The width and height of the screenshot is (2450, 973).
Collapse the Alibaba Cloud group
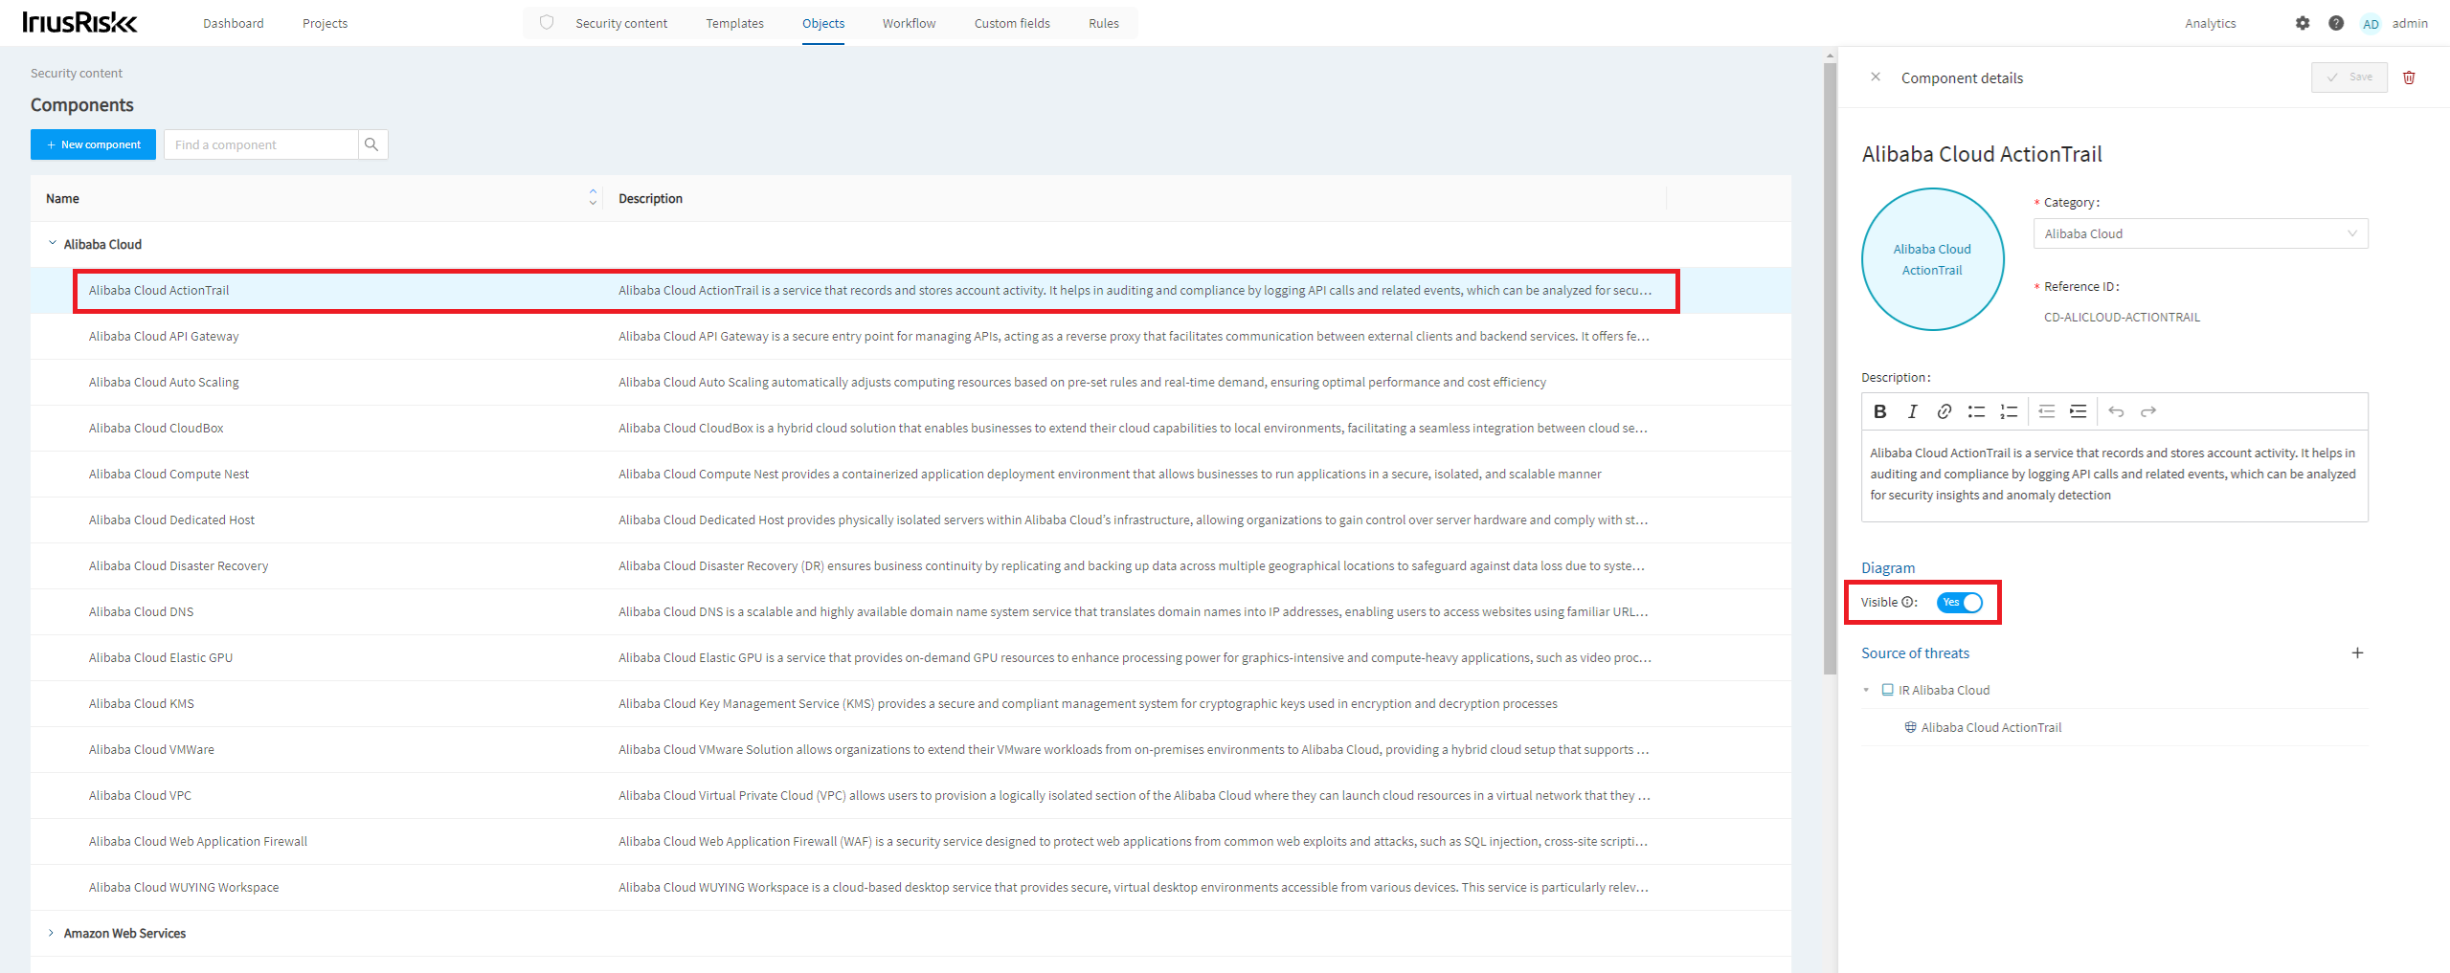point(51,243)
